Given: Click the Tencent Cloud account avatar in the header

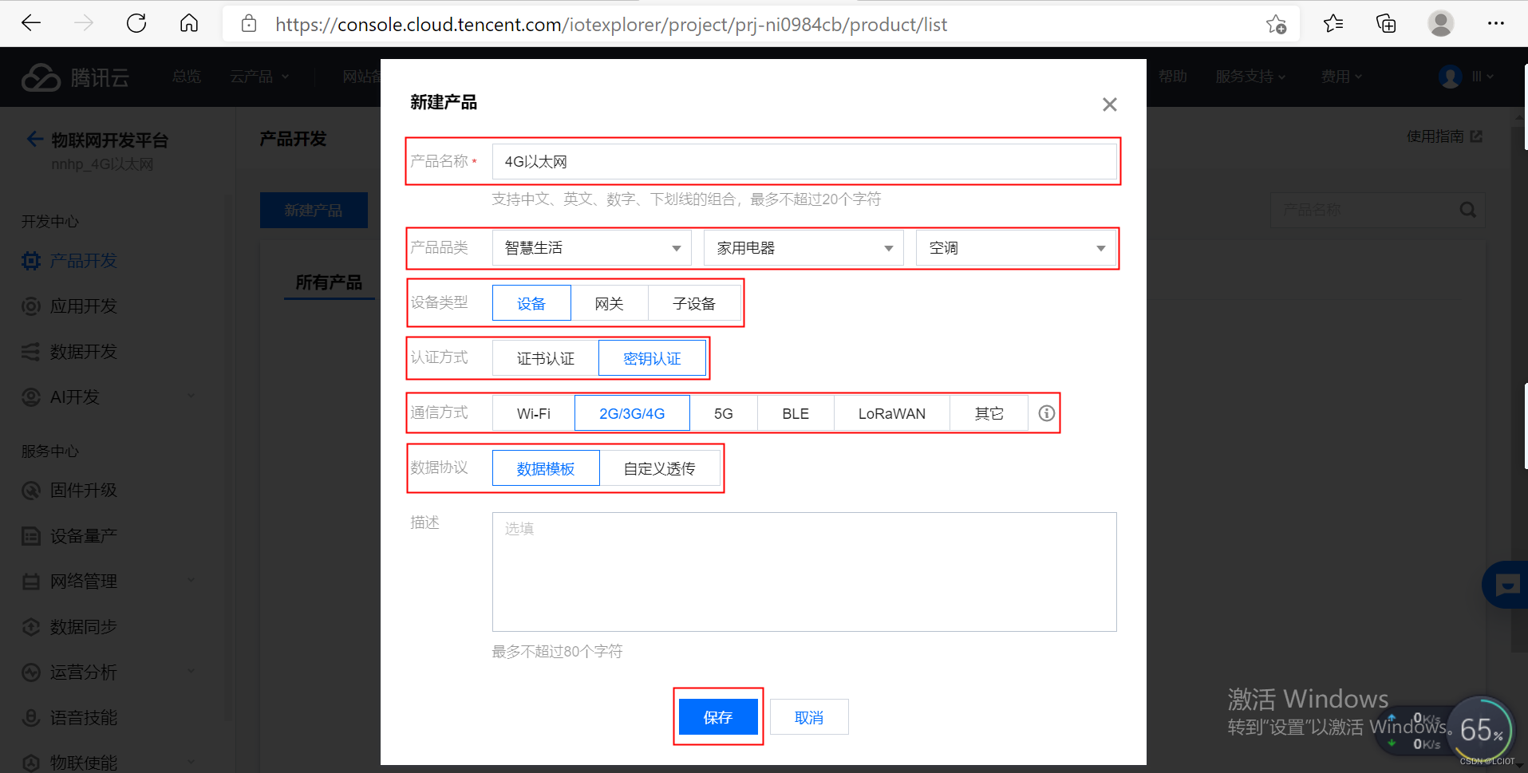Looking at the screenshot, I should point(1450,77).
